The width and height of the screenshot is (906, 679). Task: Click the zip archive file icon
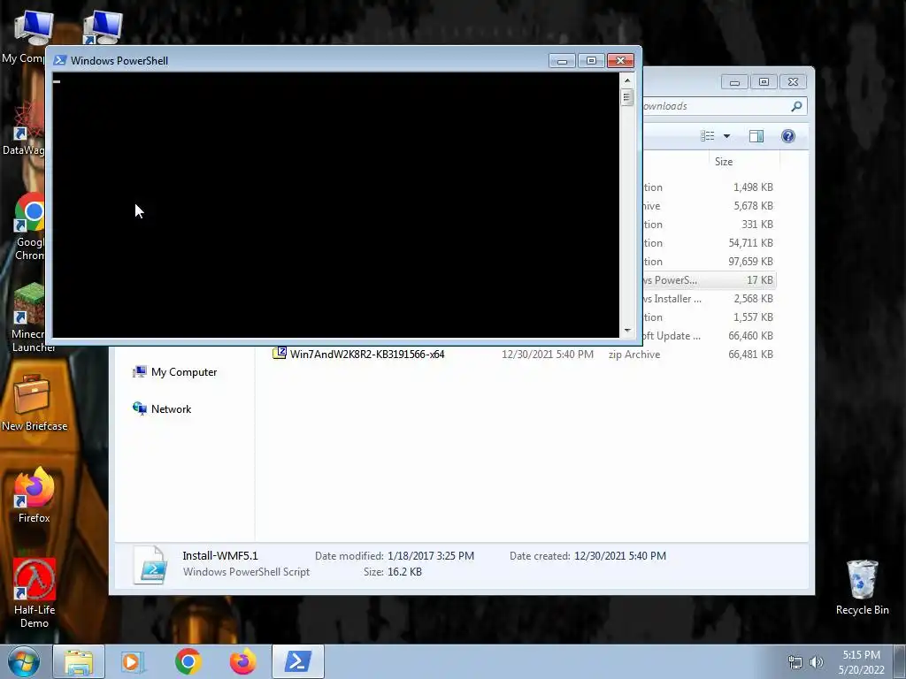279,353
